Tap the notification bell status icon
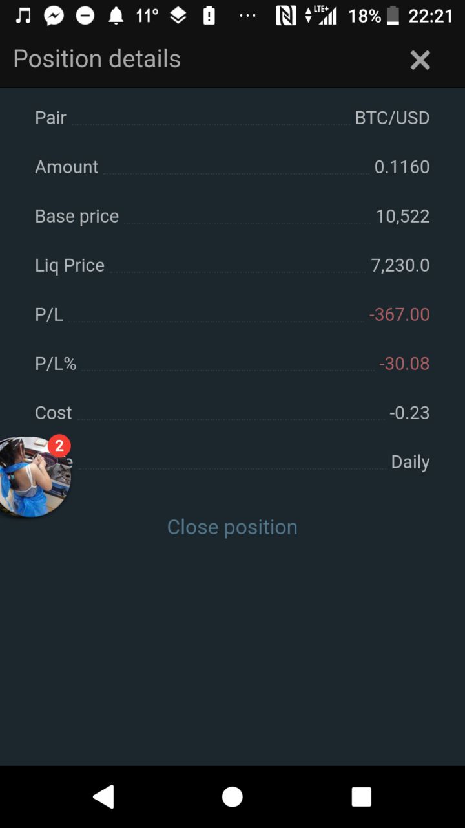 [116, 16]
